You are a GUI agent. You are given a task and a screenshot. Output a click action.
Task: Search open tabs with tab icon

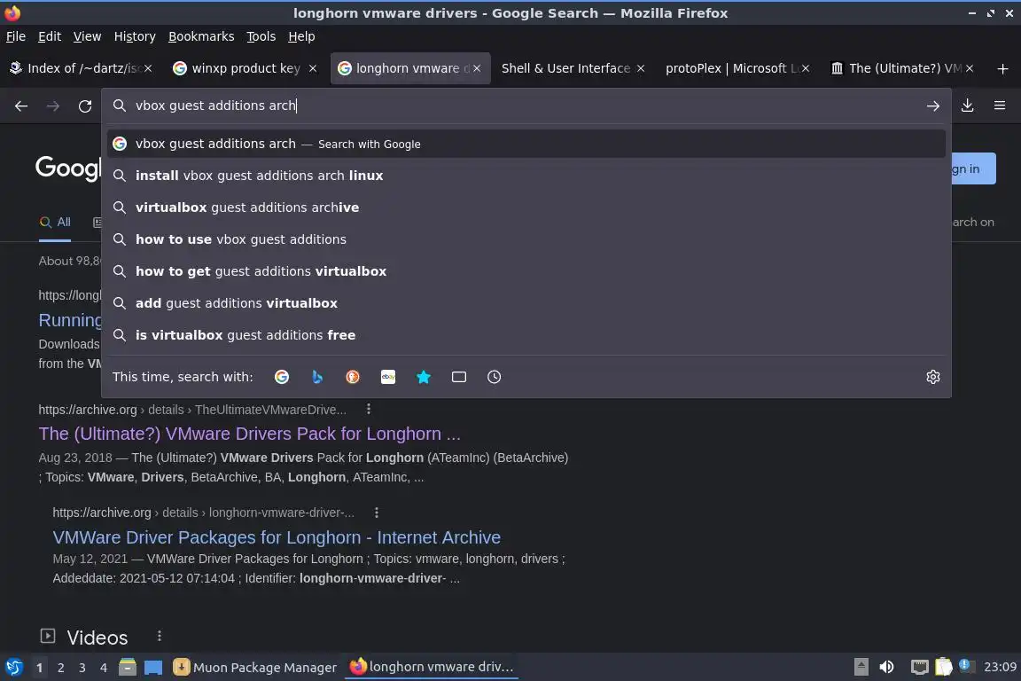tap(459, 377)
